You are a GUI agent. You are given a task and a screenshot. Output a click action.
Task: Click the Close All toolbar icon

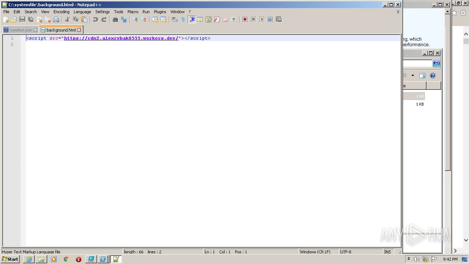coord(48,19)
